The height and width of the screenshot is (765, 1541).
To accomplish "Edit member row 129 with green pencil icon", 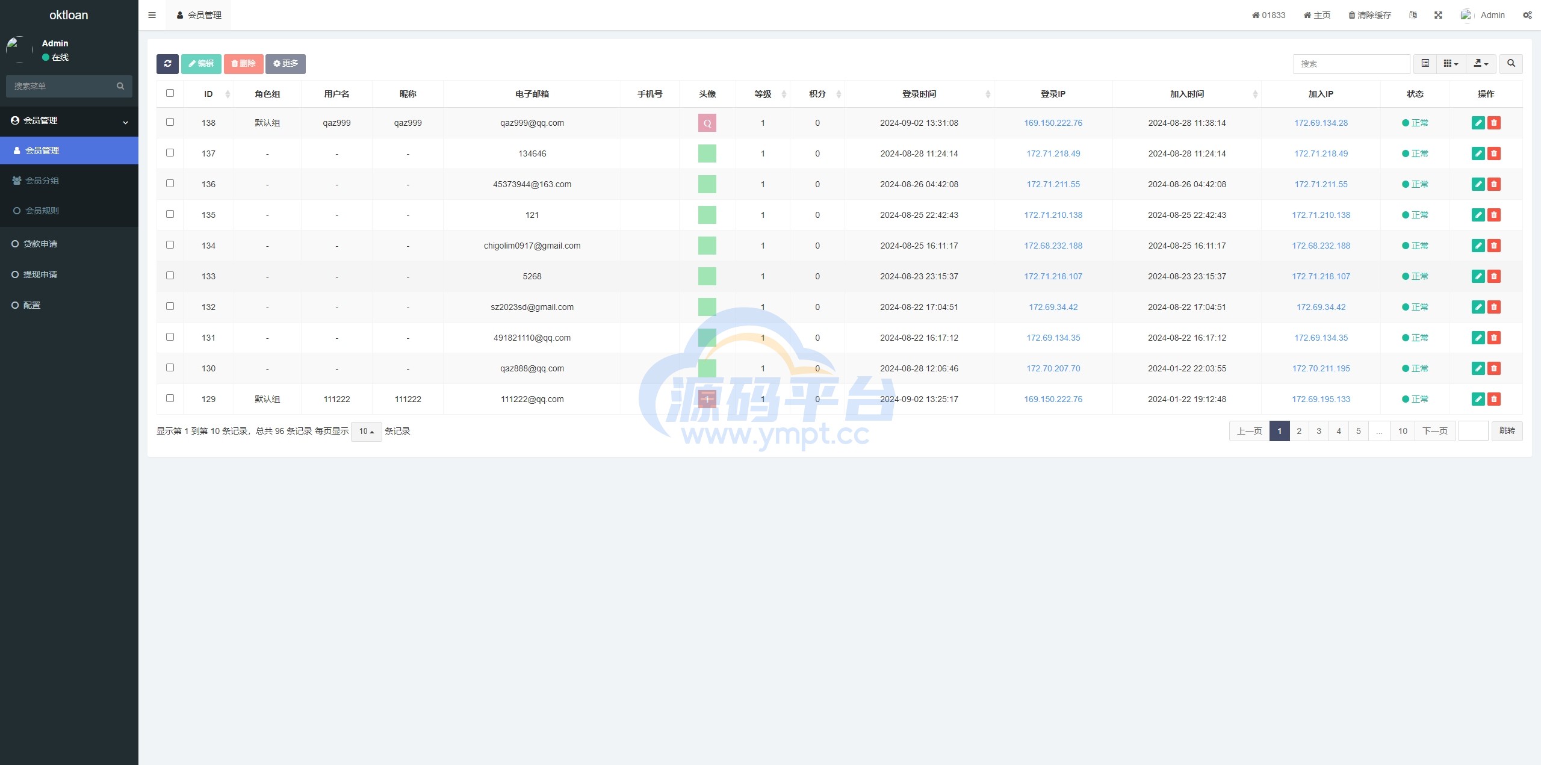I will pyautogui.click(x=1478, y=399).
